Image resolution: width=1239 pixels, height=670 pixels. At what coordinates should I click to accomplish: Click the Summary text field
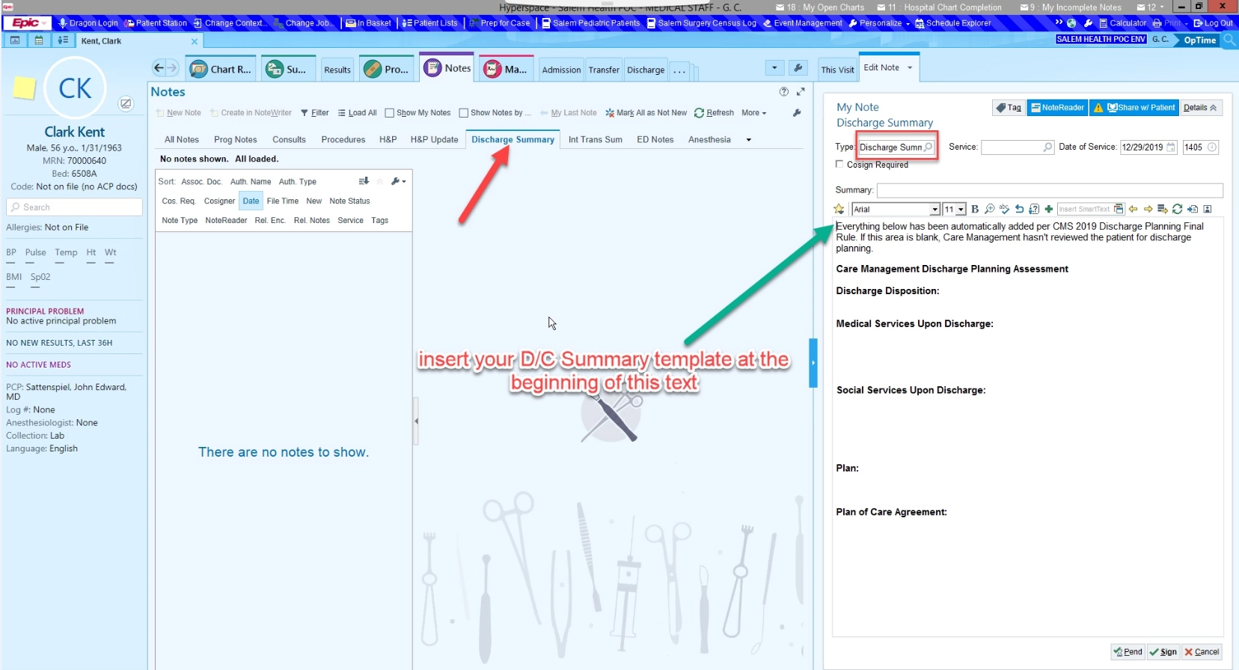point(1049,190)
